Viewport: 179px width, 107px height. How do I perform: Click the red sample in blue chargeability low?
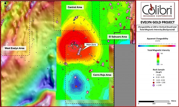tap(76, 87)
